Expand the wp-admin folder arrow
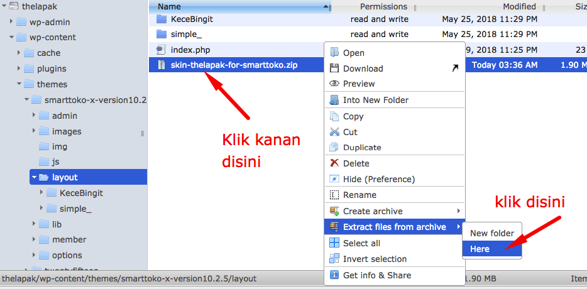This screenshot has height=289, width=587. 11,22
